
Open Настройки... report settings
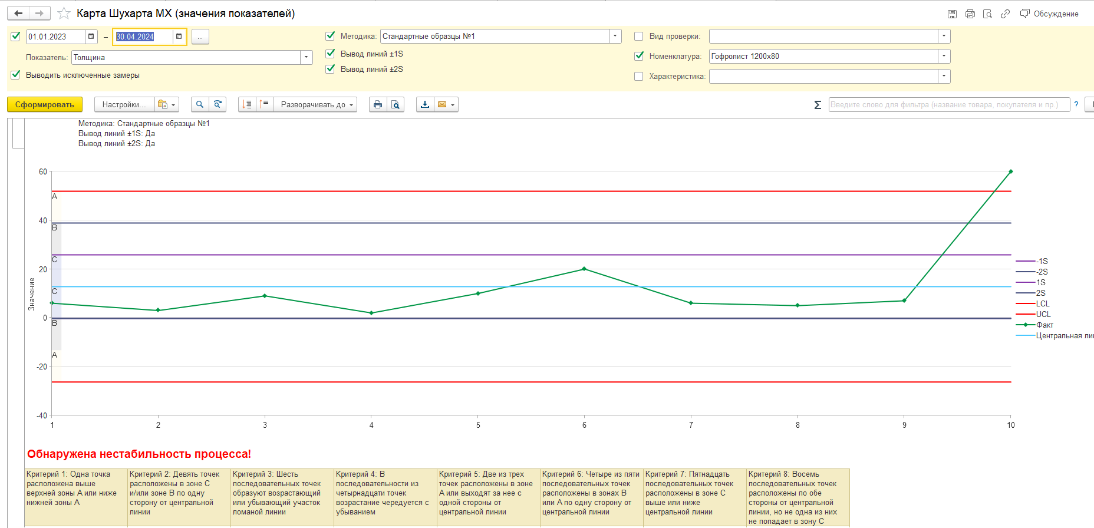[124, 104]
